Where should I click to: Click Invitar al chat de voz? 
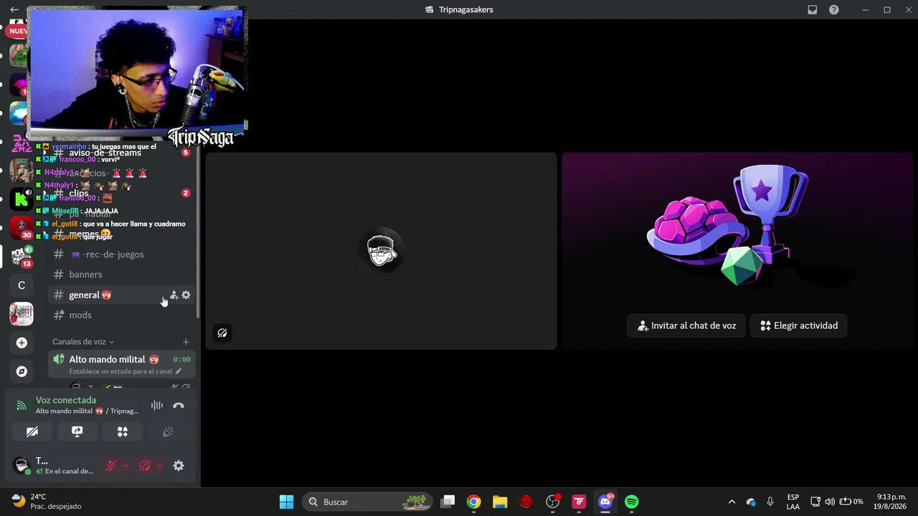click(x=686, y=325)
